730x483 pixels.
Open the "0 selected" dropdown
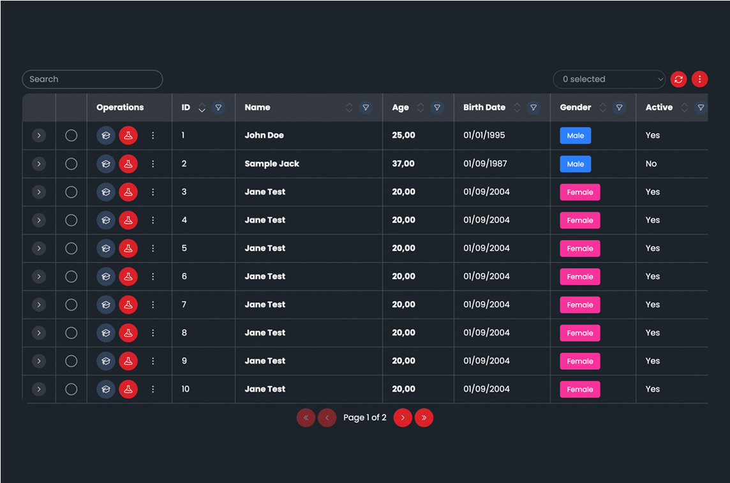click(x=609, y=79)
